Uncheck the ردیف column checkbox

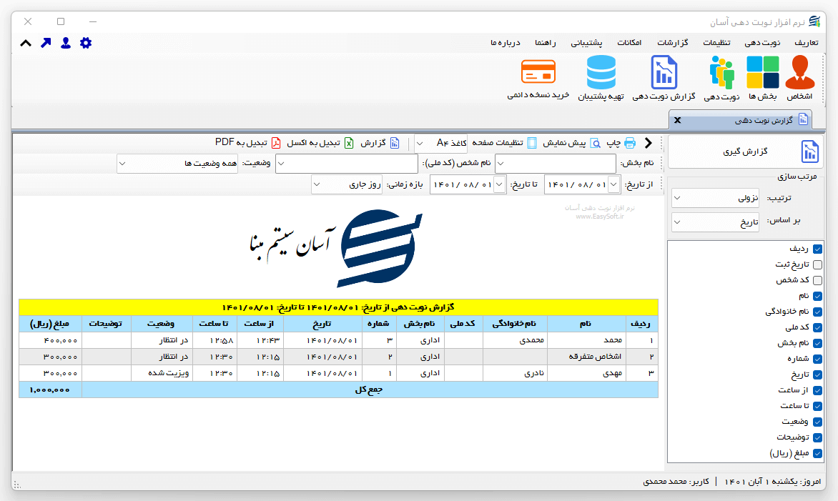817,249
